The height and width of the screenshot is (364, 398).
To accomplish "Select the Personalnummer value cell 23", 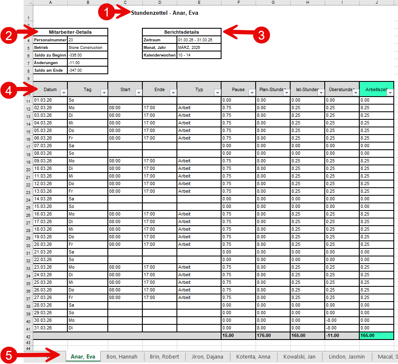I will click(x=87, y=40).
